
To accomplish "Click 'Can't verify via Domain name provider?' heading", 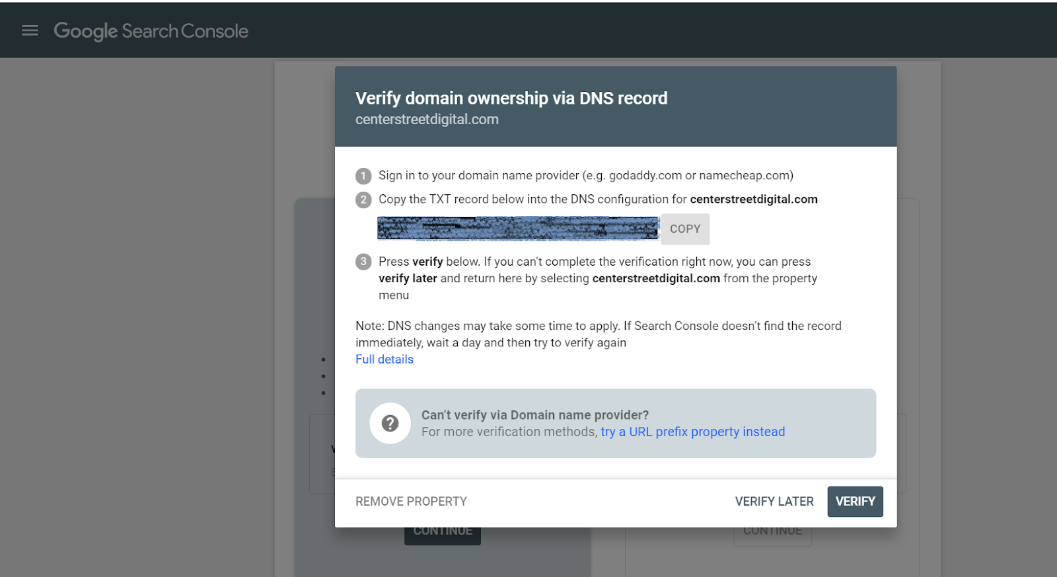I will point(535,414).
